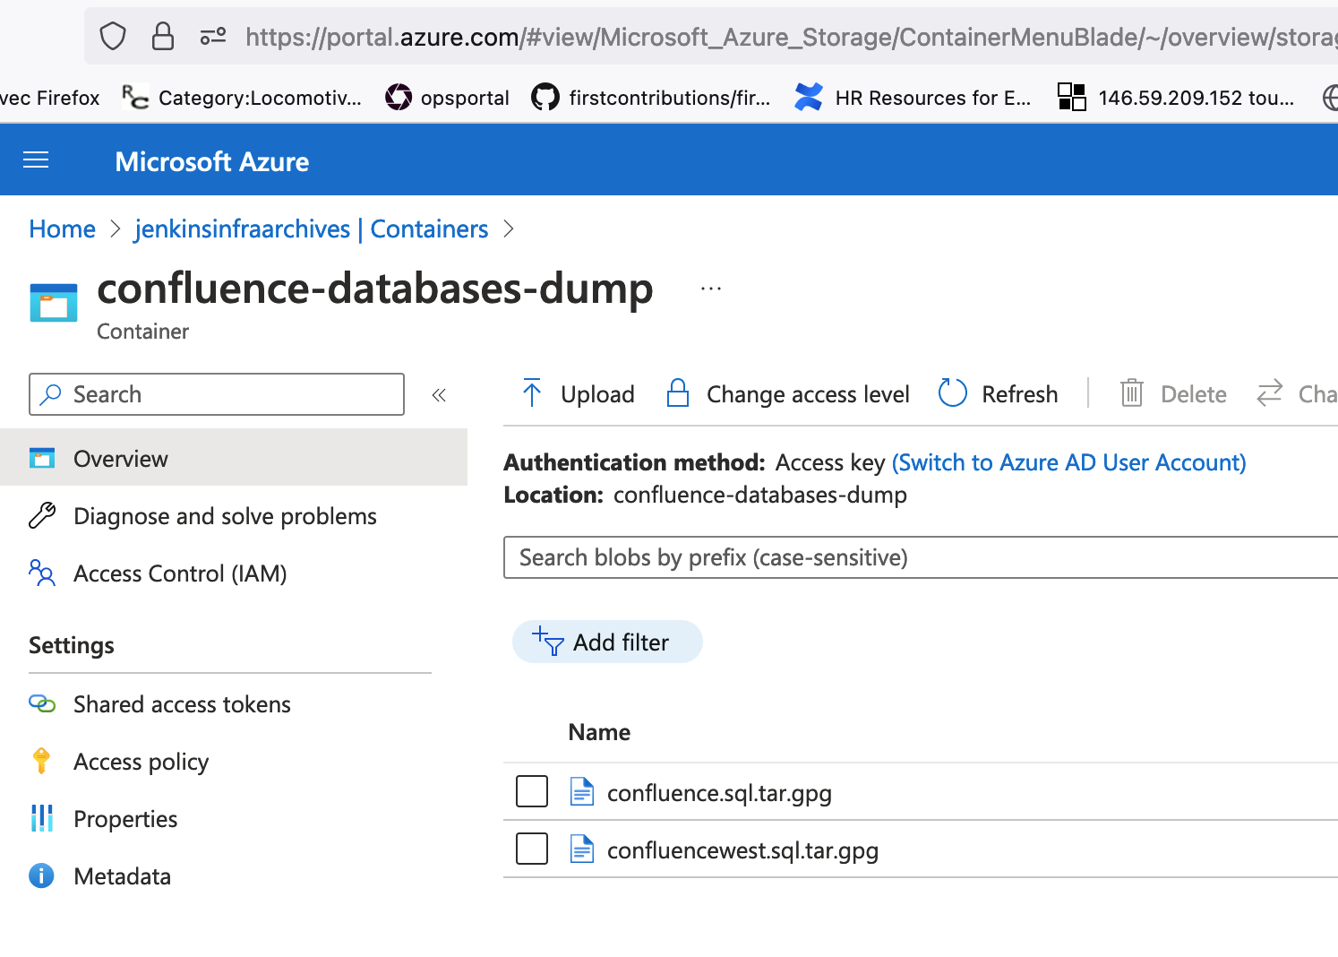Viewport: 1338px width, 957px height.
Task: Click Switch to Azure AD User Account
Action: coord(1068,462)
